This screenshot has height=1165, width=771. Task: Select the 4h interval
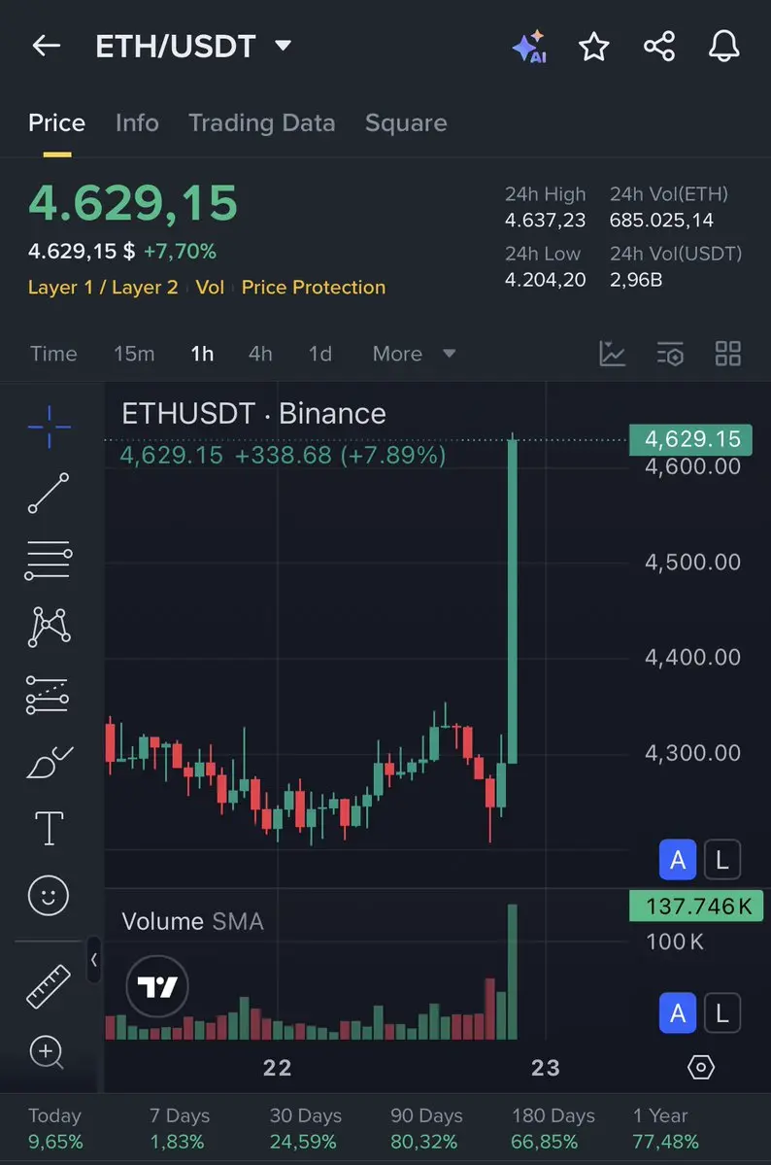[260, 354]
